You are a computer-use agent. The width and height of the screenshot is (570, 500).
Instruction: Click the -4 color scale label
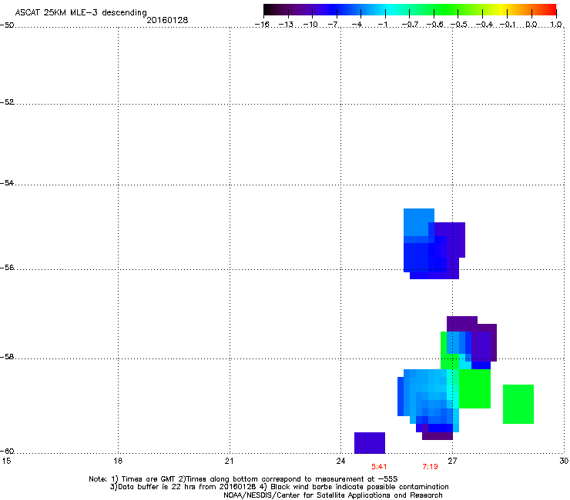pos(357,25)
